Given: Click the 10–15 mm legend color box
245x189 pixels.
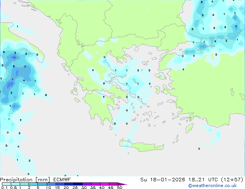Looking at the screenshot, I should point(51,184).
